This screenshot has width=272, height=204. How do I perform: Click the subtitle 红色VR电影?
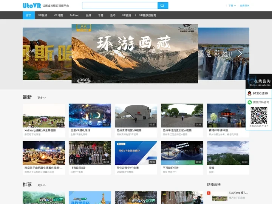tap(77, 172)
